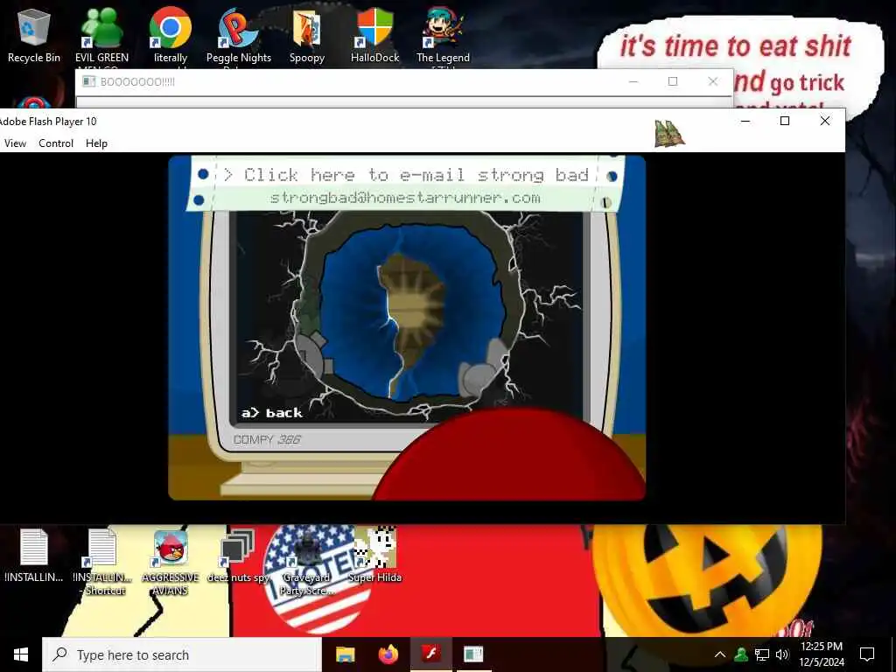The image size is (896, 672).
Task: Minimize the BOOOOOOO!!!!! window
Action: (633, 81)
